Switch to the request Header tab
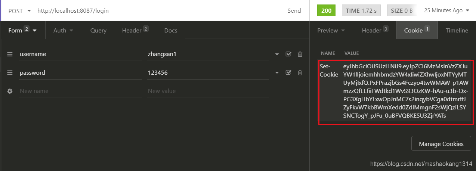This screenshot has width=476, height=171. coord(135,30)
